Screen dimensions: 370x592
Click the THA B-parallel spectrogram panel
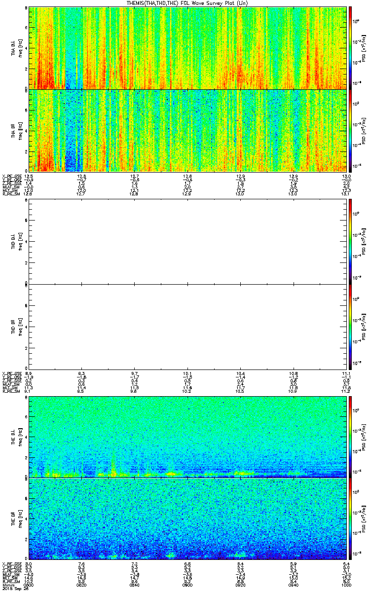coord(188,131)
